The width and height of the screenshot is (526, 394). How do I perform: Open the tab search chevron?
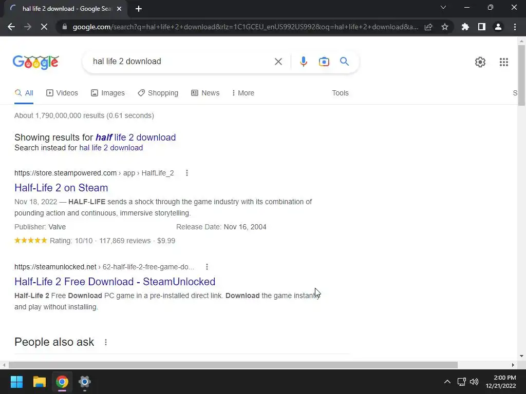click(x=443, y=7)
